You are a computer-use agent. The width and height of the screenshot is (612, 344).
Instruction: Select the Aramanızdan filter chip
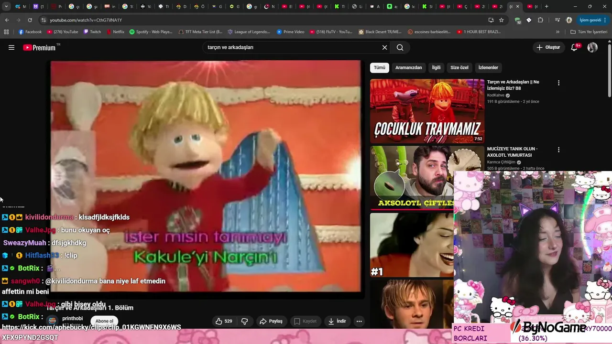409,67
